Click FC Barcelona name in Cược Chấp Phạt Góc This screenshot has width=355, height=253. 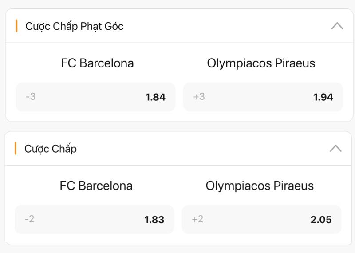click(97, 63)
